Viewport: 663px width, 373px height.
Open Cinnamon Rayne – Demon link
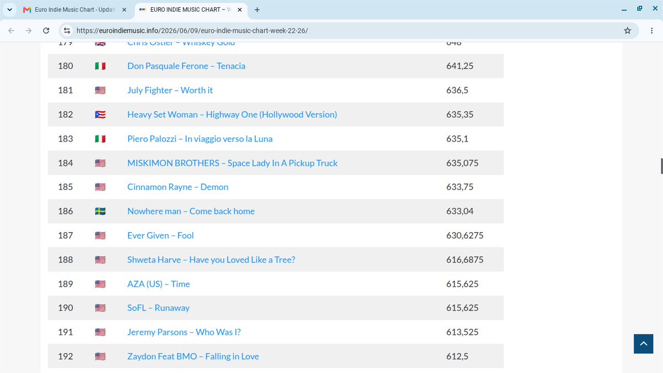click(x=178, y=187)
